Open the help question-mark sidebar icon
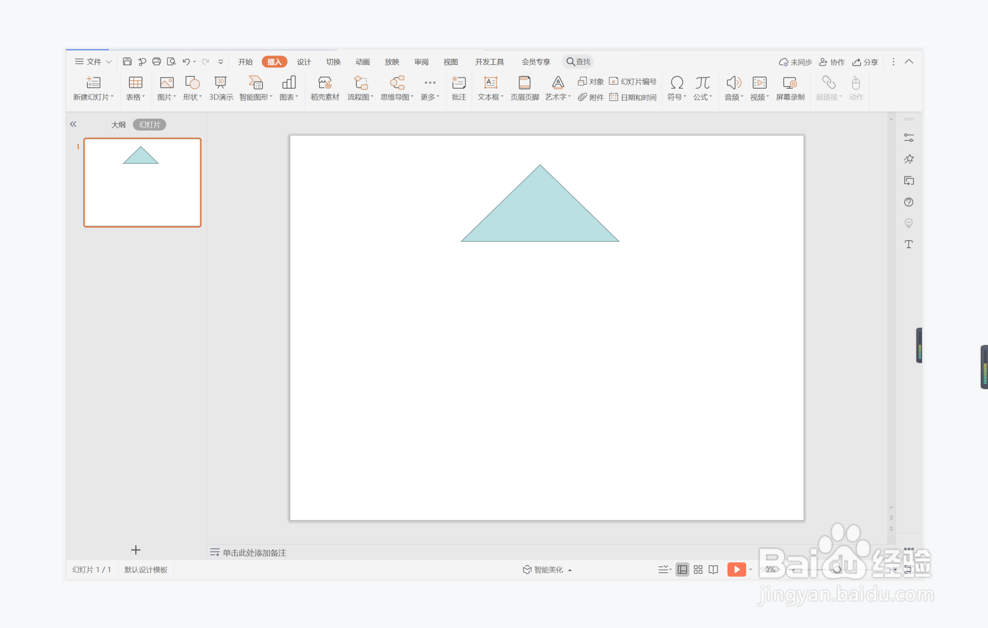This screenshot has width=988, height=628. [x=908, y=202]
